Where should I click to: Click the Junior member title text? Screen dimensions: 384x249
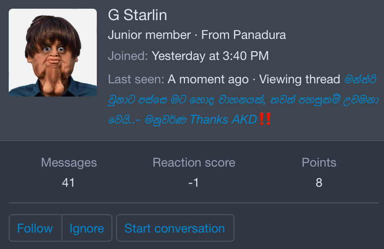(150, 35)
